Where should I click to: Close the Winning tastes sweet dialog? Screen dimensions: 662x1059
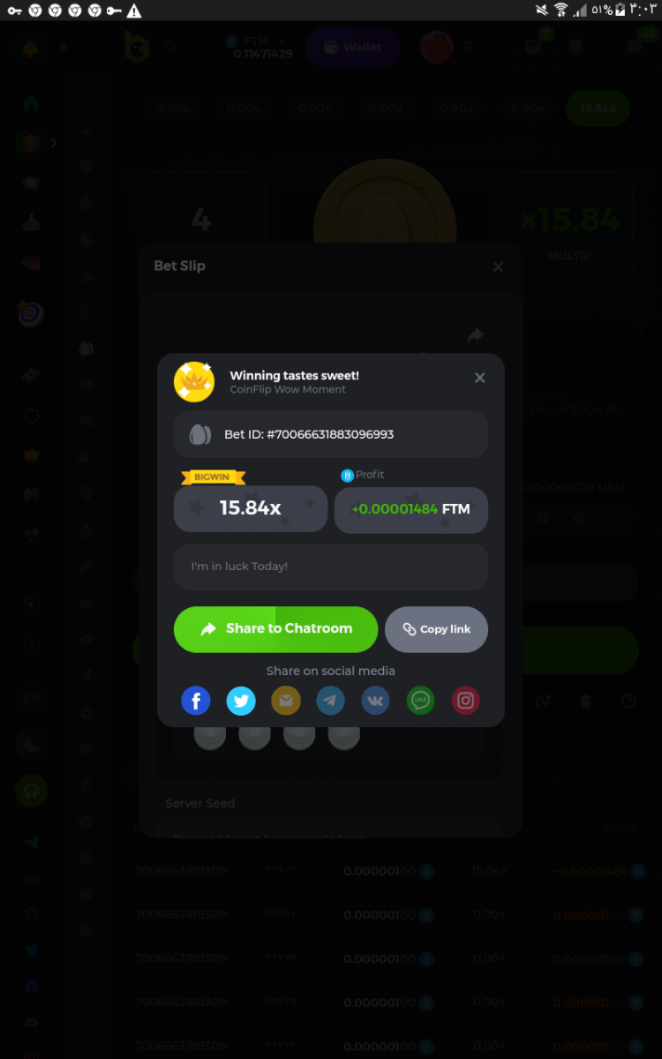click(x=480, y=378)
